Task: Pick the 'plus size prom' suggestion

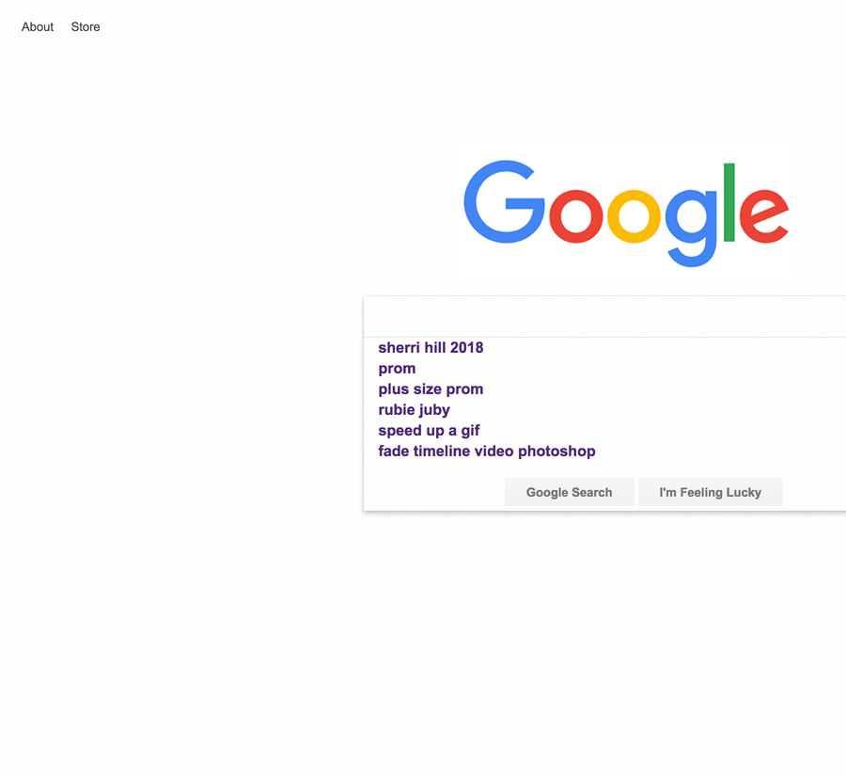Action: click(431, 389)
